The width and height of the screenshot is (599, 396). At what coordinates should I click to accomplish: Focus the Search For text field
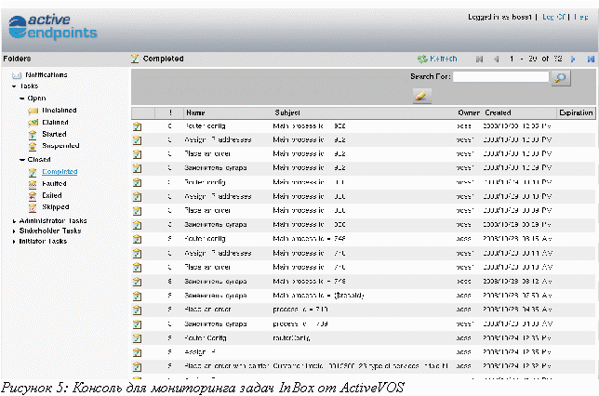501,78
